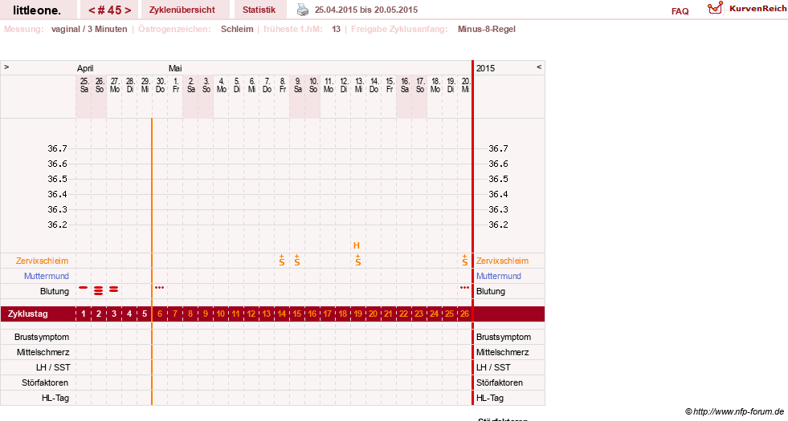This screenshot has height=421, width=788.
Task: Select spotting dots on cycle day 6
Action: click(x=159, y=288)
